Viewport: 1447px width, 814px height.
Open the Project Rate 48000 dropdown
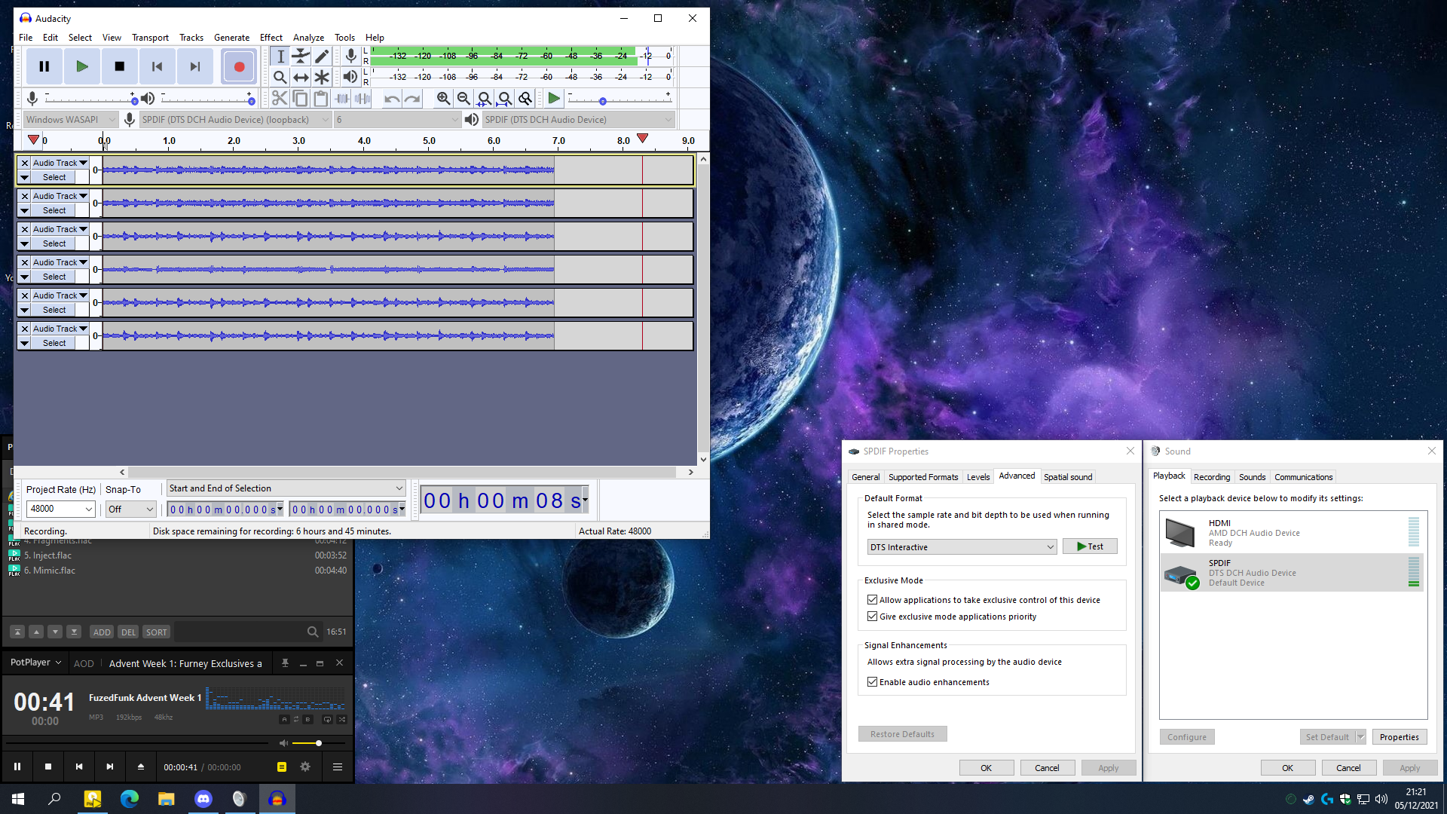[x=60, y=509]
